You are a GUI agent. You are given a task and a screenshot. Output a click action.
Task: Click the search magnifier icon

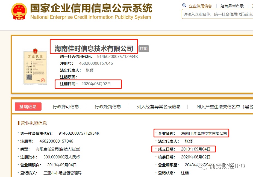tap(184, 5)
